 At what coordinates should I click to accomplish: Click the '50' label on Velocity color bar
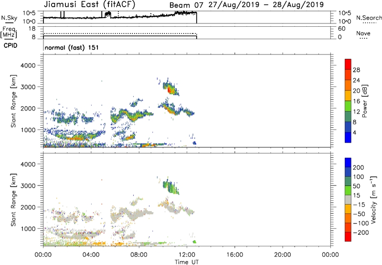point(356,186)
